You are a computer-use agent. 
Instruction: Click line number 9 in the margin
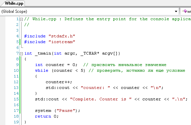(x=17, y=65)
